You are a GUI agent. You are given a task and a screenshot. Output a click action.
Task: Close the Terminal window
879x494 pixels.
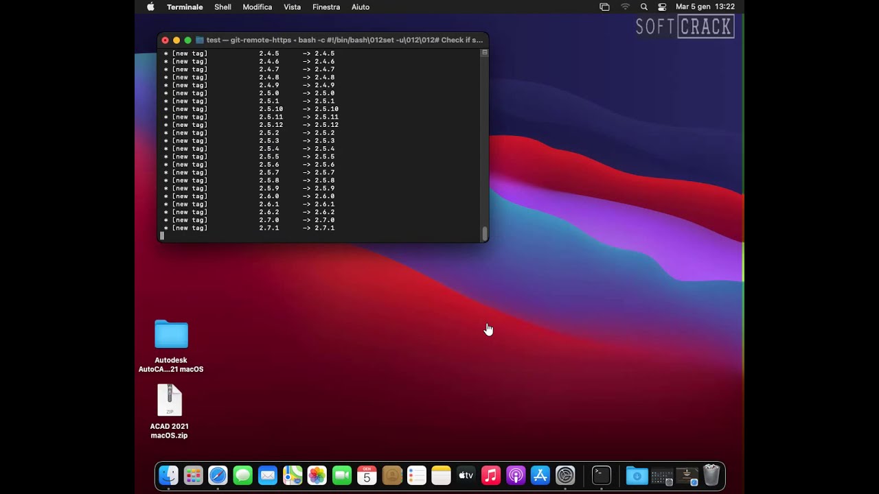165,40
